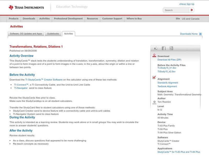Switch to the Guidebooks tab

point(53,34)
